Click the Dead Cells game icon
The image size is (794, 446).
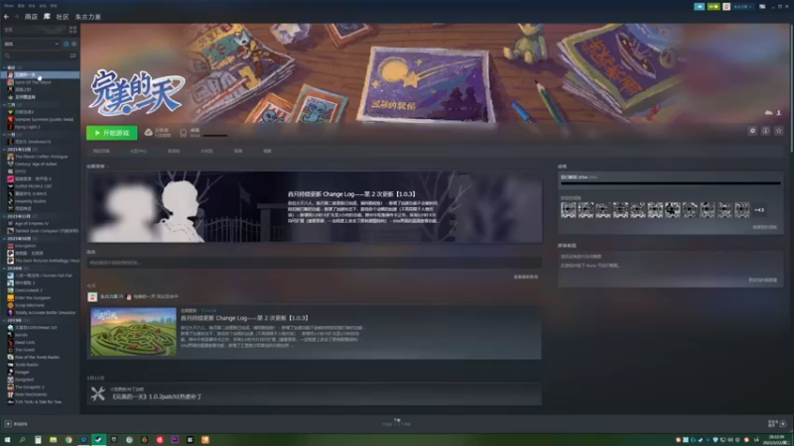(10, 342)
